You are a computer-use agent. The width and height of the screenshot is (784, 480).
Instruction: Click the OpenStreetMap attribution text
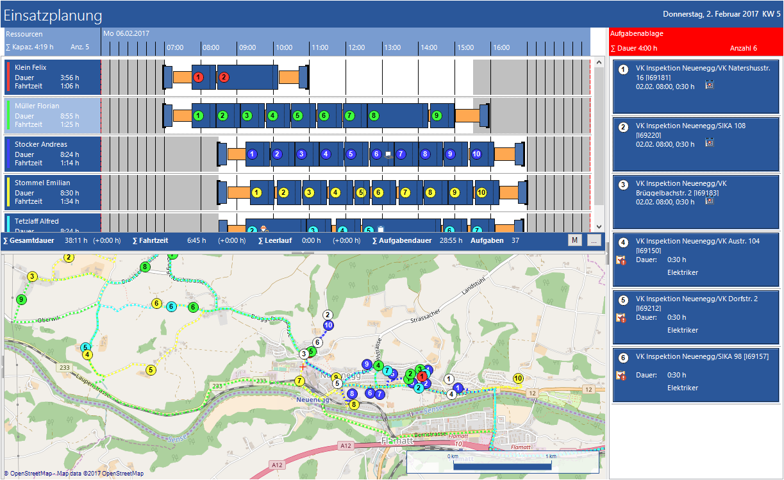[x=74, y=474]
